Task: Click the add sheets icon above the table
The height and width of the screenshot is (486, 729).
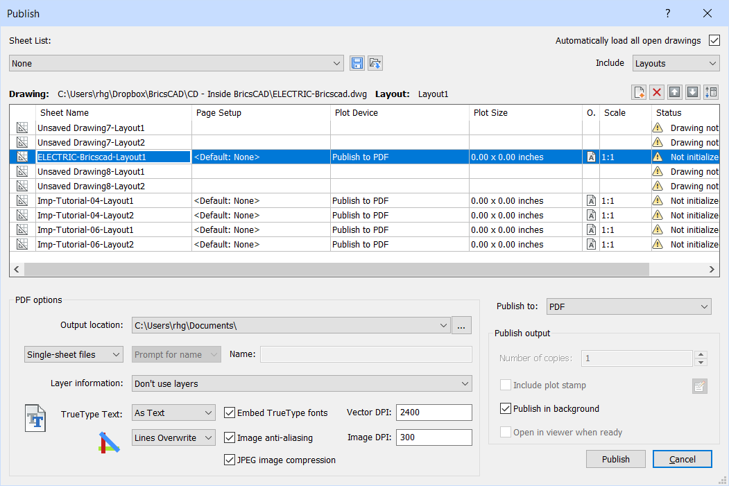Action: (x=640, y=92)
